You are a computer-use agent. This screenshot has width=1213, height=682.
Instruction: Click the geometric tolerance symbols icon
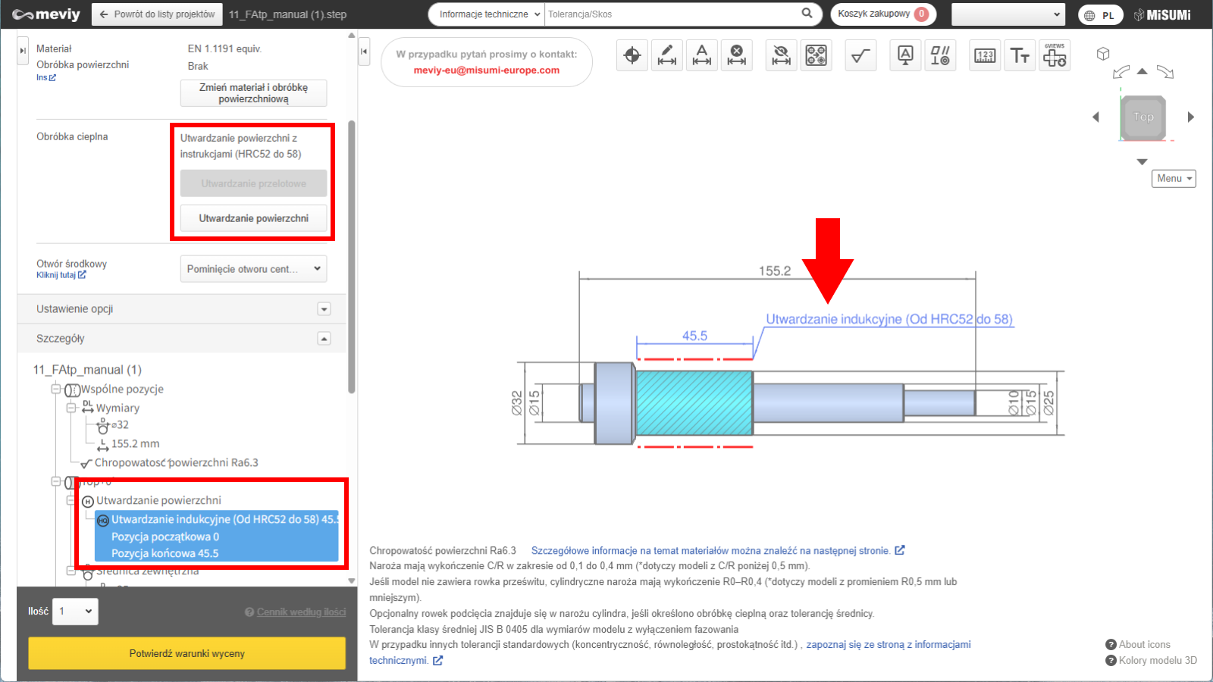[x=940, y=55]
